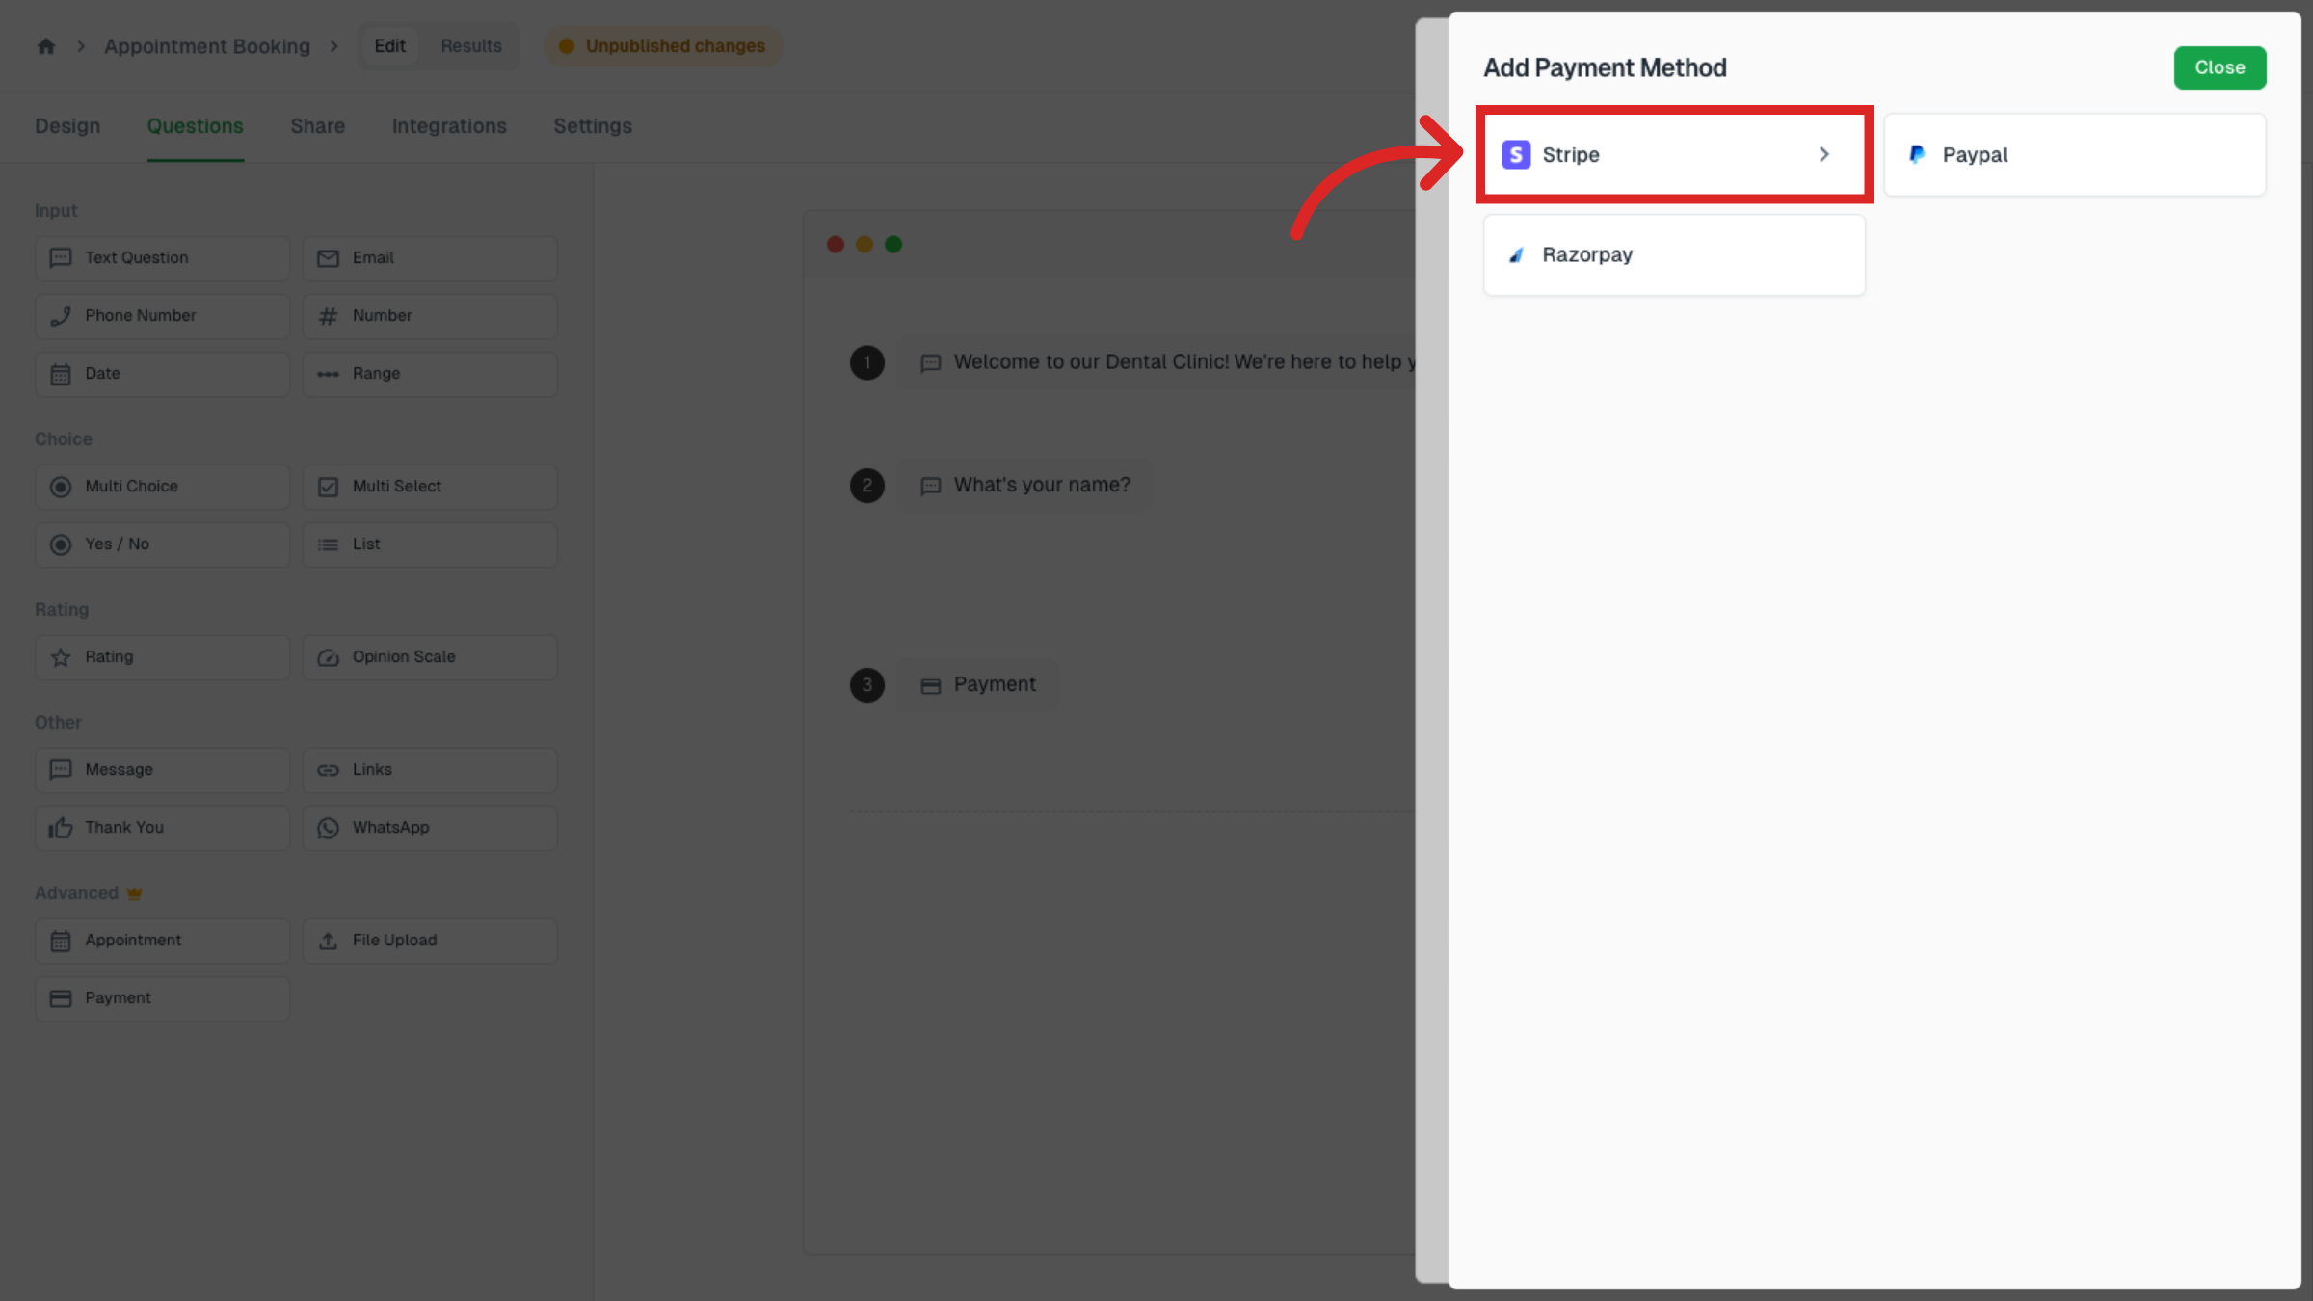Open the Share tab
Screen dimensions: 2313x1301
click(x=317, y=126)
